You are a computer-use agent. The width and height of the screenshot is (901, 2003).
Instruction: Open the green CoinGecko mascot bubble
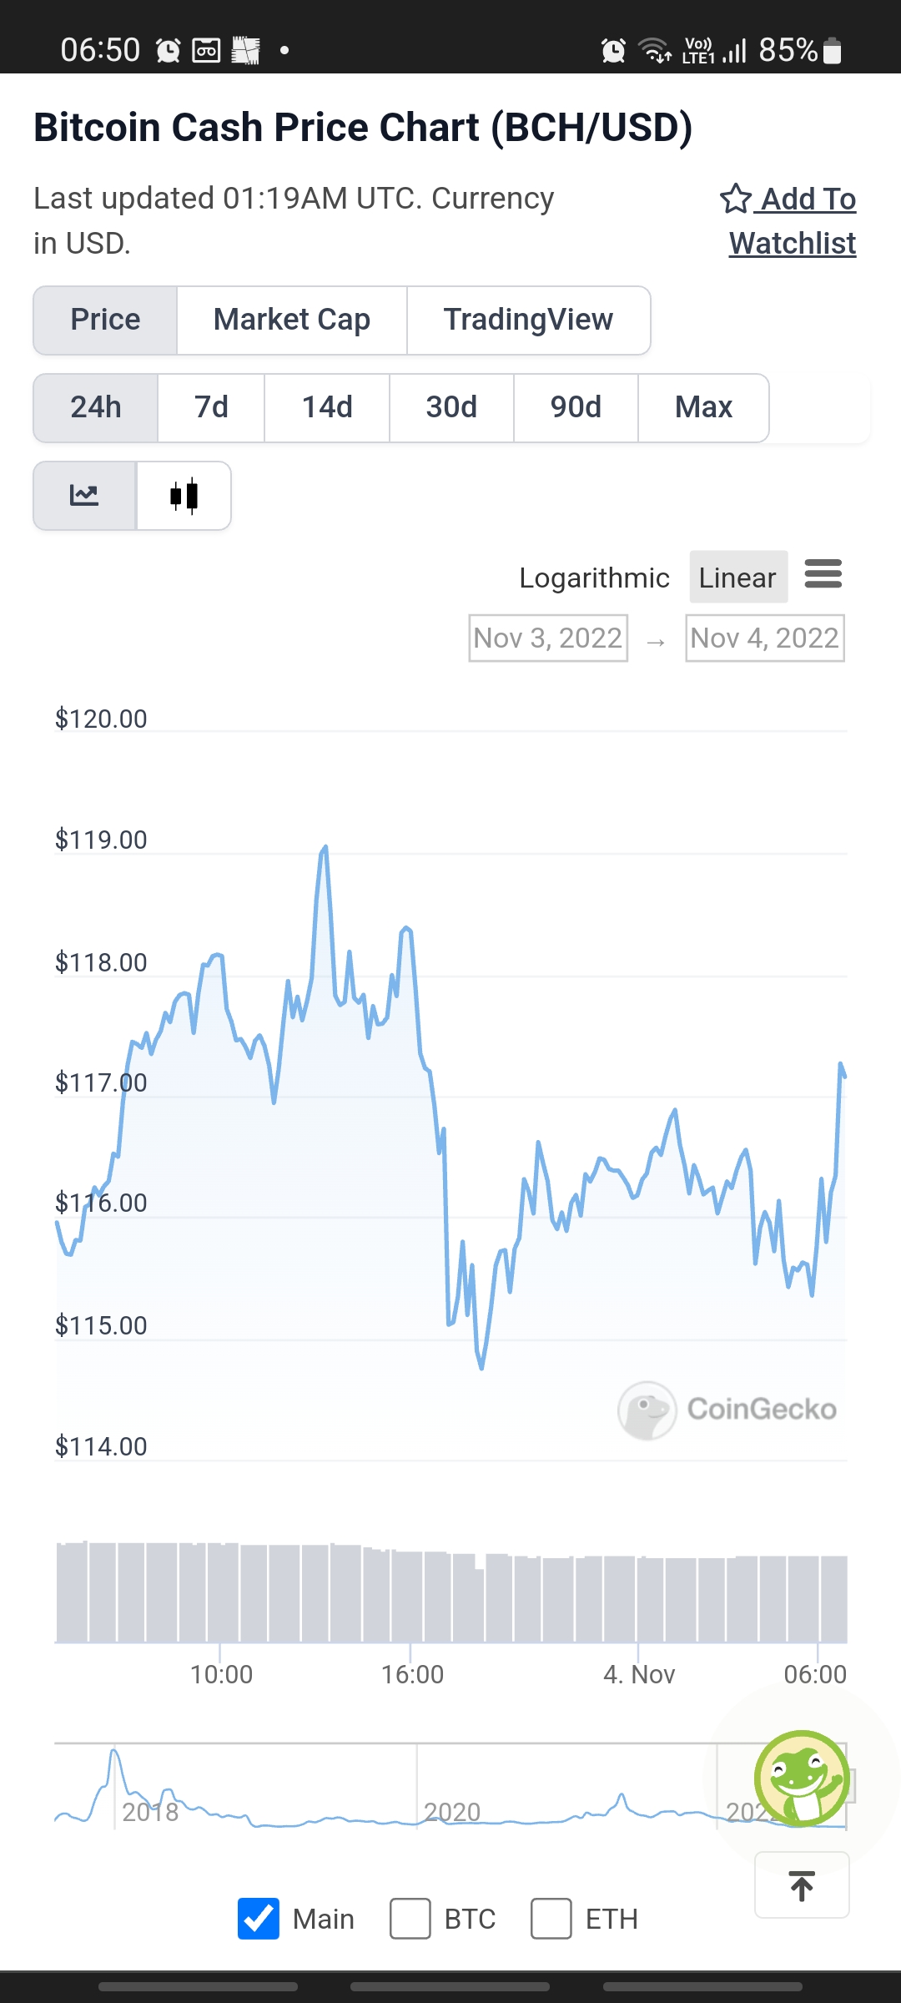coord(802,1778)
